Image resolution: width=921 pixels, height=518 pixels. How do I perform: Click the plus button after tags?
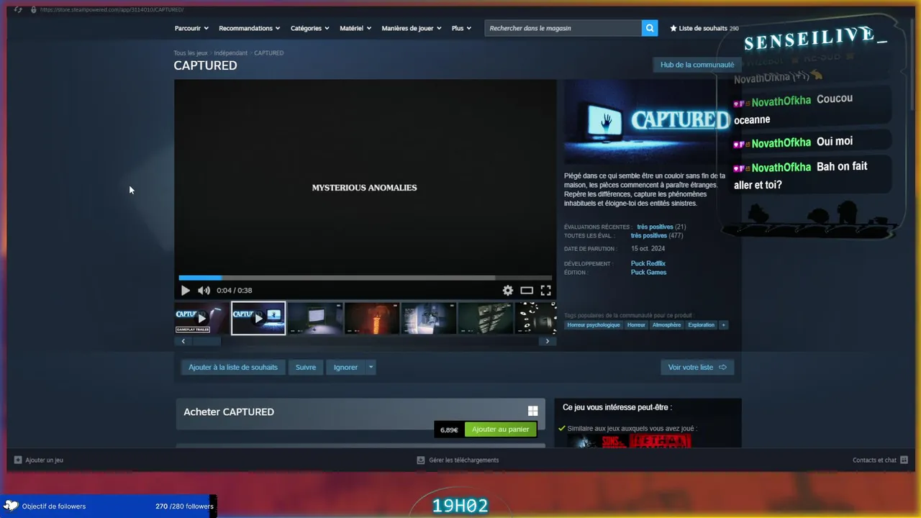coord(723,324)
